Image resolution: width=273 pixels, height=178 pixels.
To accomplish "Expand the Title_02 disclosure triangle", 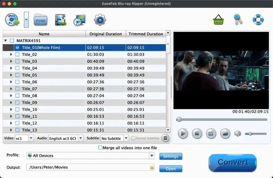I will click(11, 54).
